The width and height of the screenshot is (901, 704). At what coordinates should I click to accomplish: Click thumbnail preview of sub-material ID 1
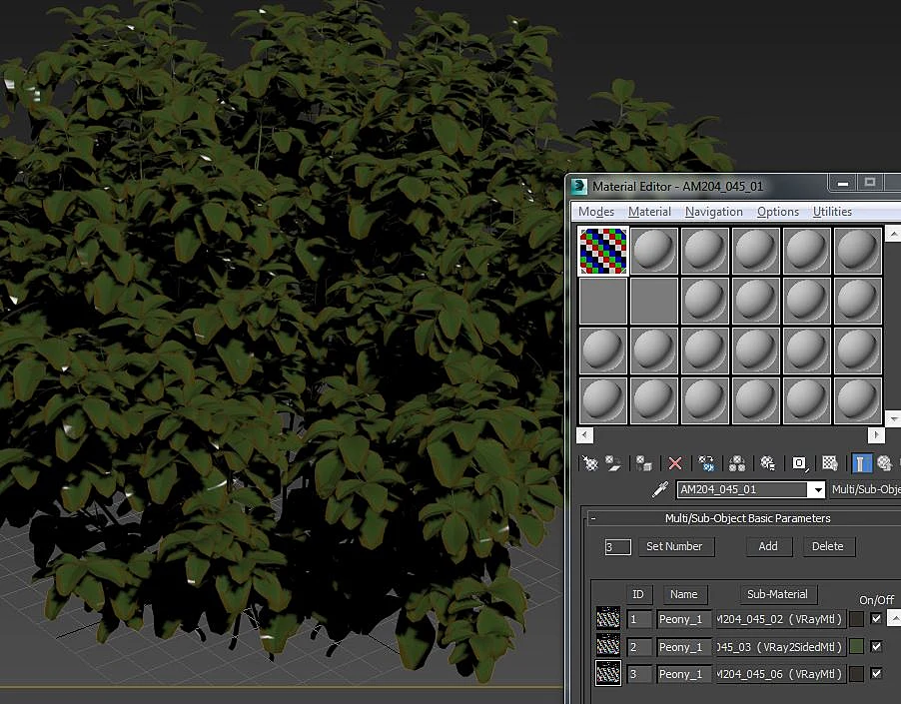[x=608, y=618]
